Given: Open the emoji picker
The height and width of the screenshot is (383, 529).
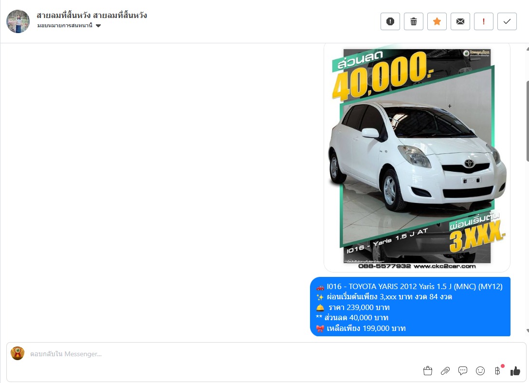Looking at the screenshot, I should point(480,371).
